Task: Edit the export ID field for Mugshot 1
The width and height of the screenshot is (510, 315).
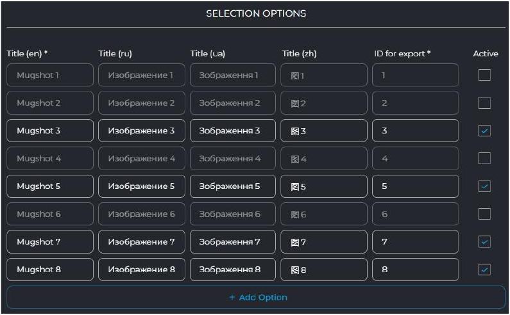Action: pos(415,75)
